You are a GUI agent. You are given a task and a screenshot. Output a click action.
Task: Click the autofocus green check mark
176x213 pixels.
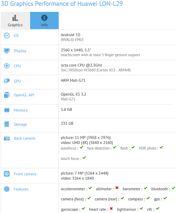coord(81,147)
